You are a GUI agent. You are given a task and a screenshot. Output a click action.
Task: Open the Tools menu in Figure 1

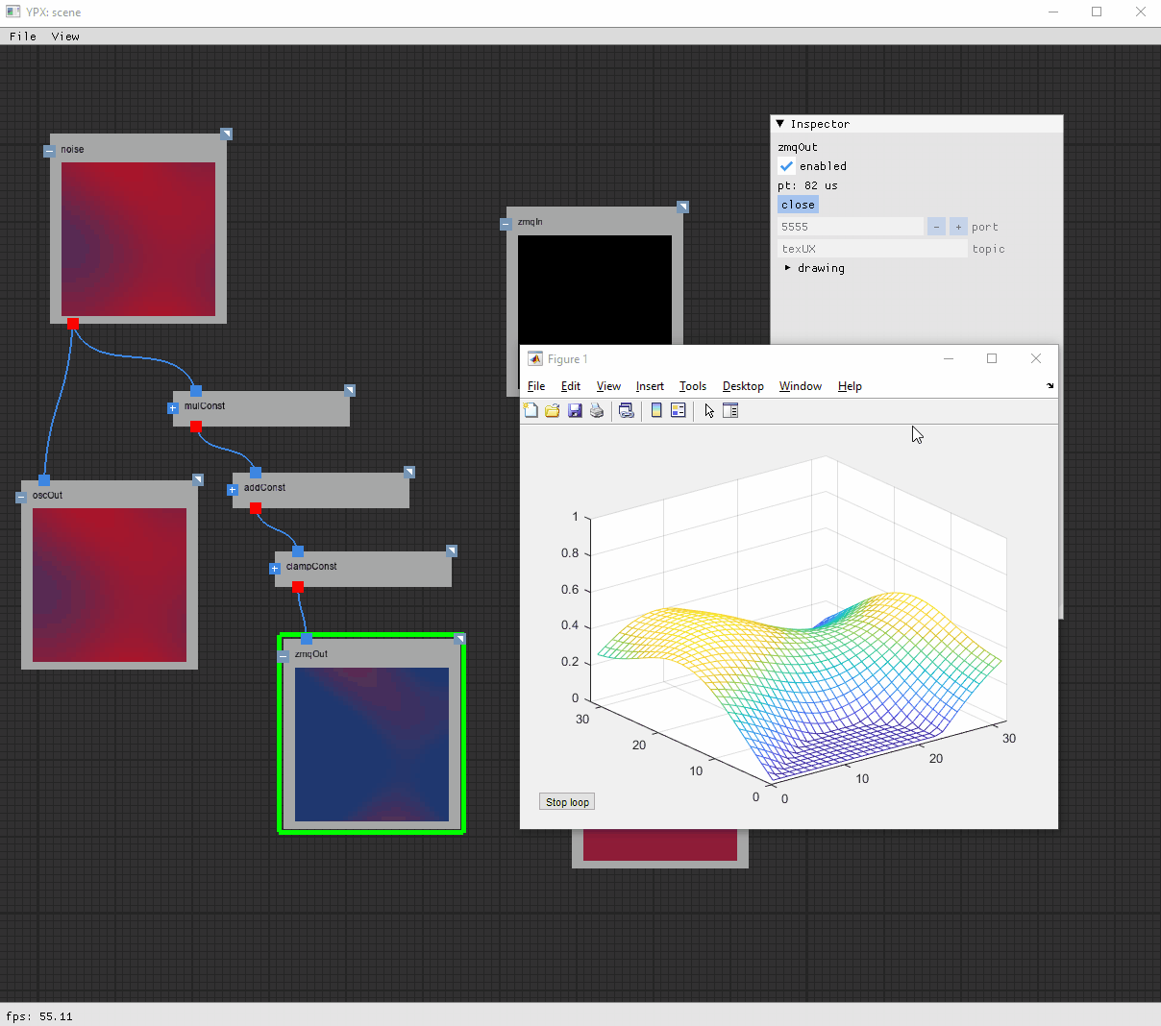[x=692, y=386]
